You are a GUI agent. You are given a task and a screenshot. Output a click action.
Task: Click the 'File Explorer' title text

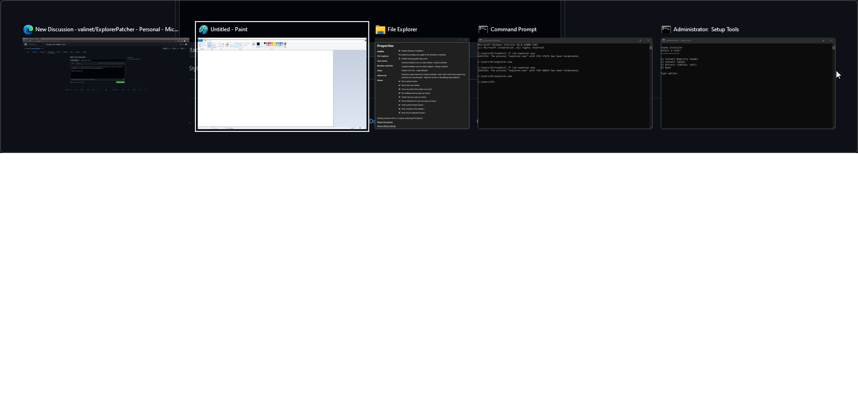click(402, 29)
